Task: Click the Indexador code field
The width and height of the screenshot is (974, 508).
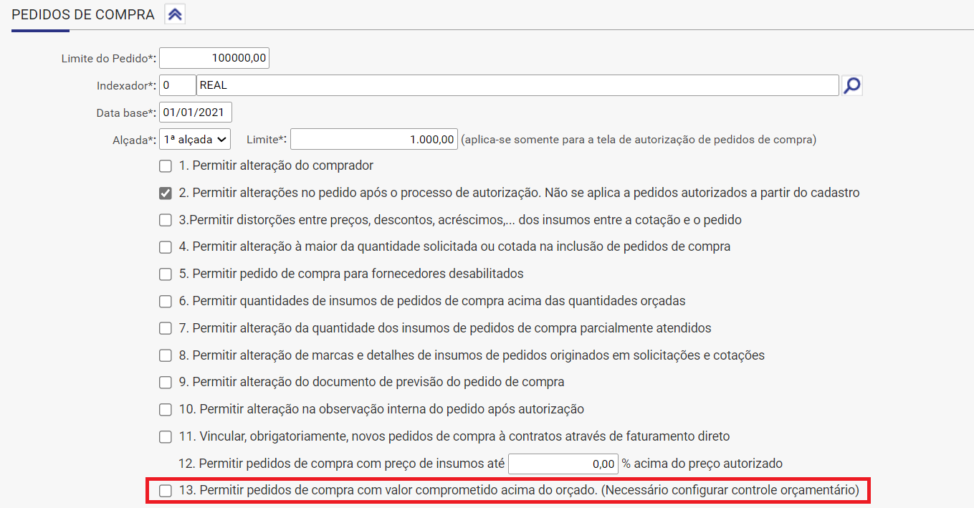Action: tap(177, 85)
